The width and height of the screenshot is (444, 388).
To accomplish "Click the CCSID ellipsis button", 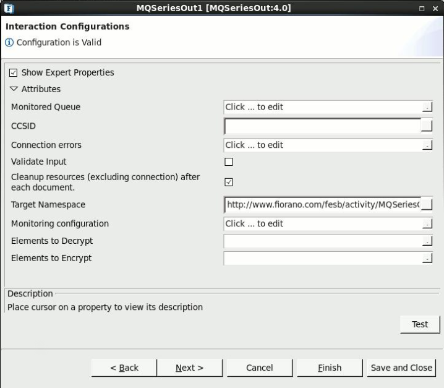I will click(x=427, y=126).
